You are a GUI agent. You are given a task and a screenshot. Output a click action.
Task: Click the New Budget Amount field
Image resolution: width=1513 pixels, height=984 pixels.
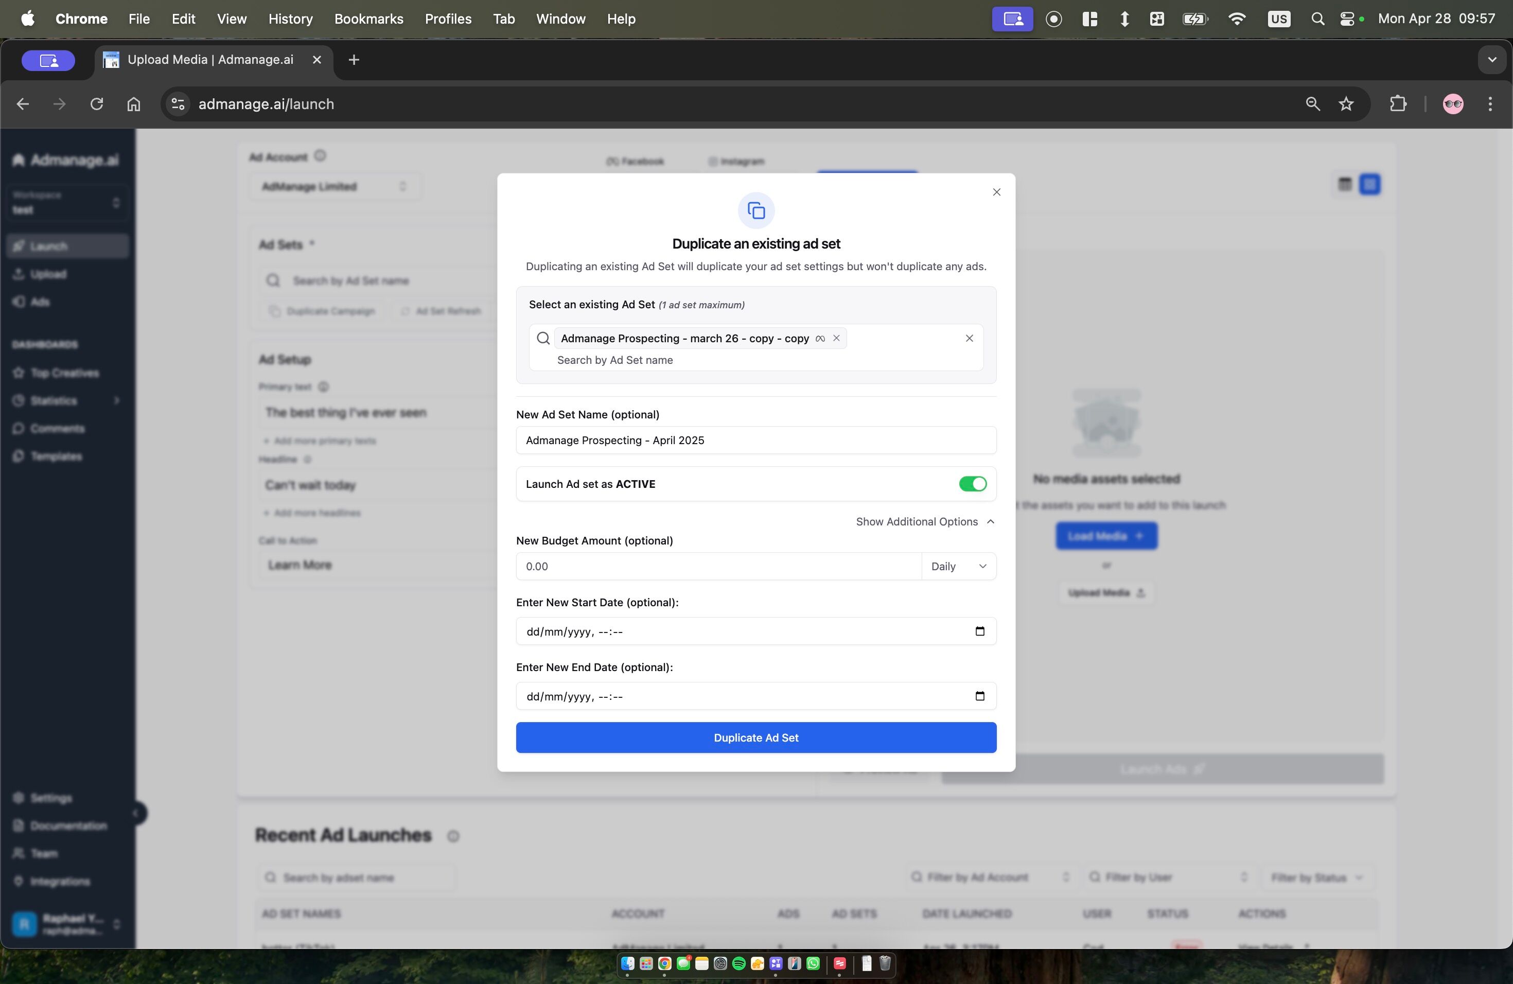coord(718,567)
